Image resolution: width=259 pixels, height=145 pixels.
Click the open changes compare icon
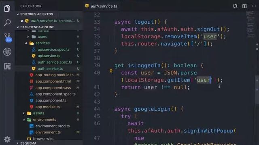235,6
